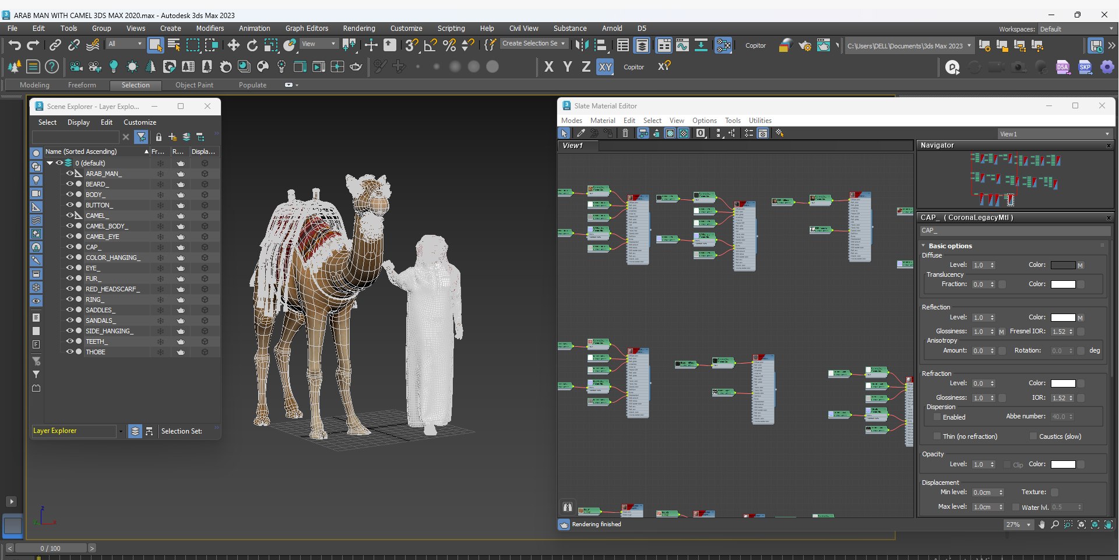Open the Refraction color swatch

(1062, 383)
